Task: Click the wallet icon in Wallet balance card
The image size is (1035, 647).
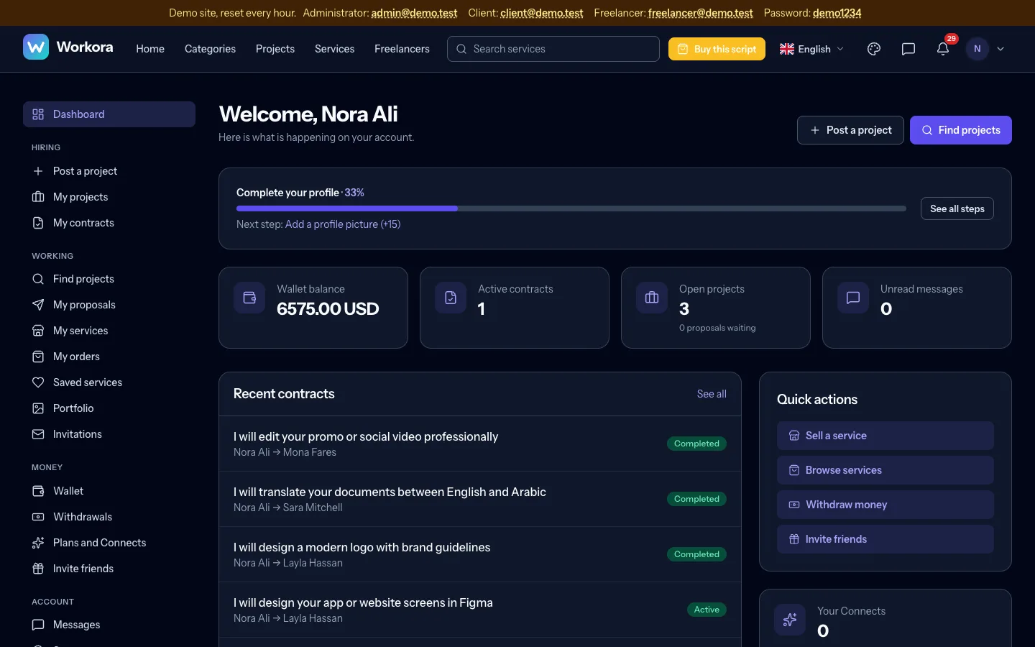Action: pos(249,298)
